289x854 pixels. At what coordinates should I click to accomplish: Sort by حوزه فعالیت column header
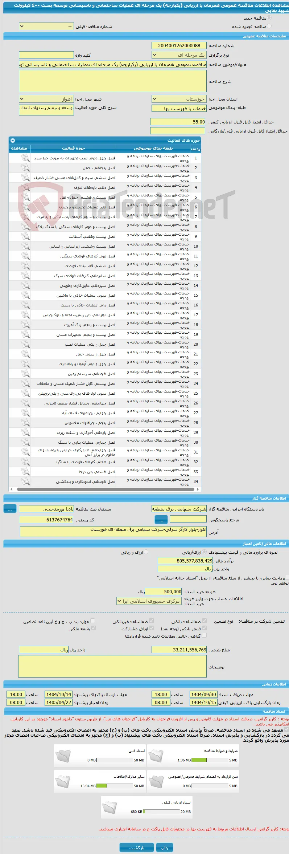click(x=73, y=149)
